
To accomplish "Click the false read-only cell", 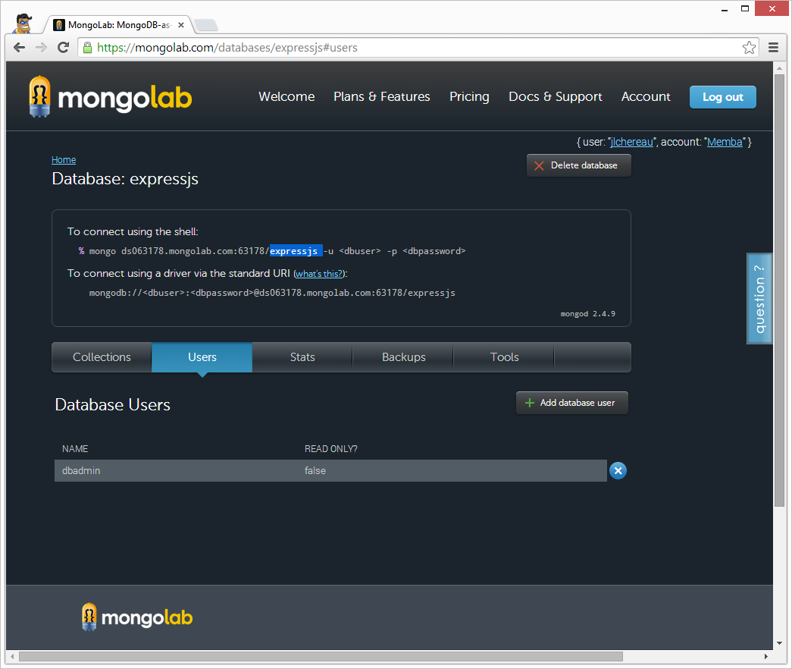I will click(315, 471).
